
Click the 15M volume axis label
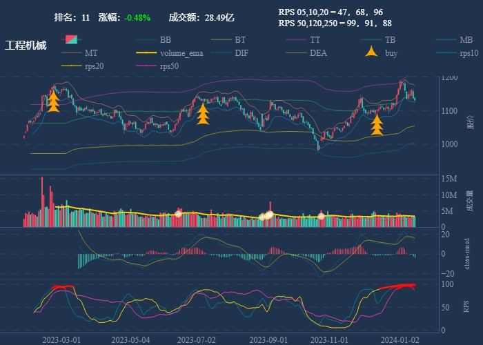pyautogui.click(x=449, y=179)
